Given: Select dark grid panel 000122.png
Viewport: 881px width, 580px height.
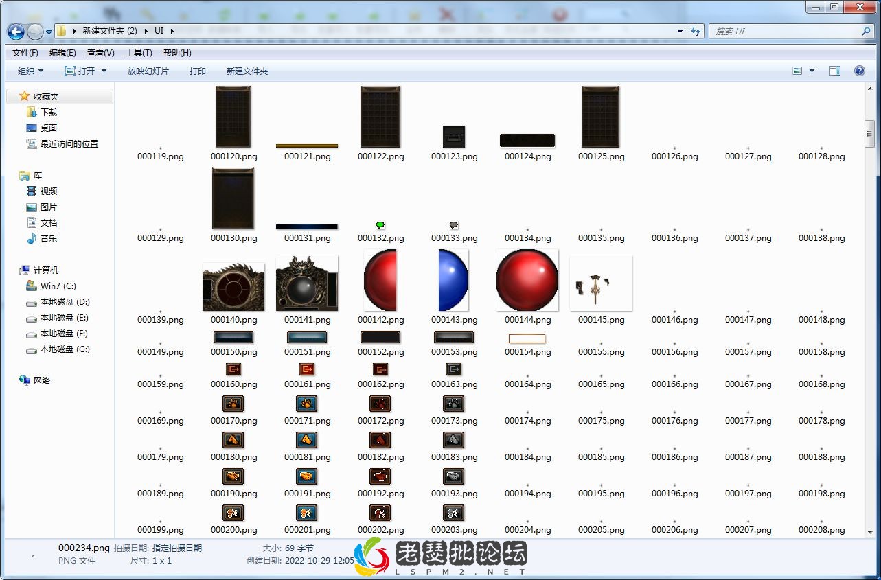Looking at the screenshot, I should coord(380,117).
